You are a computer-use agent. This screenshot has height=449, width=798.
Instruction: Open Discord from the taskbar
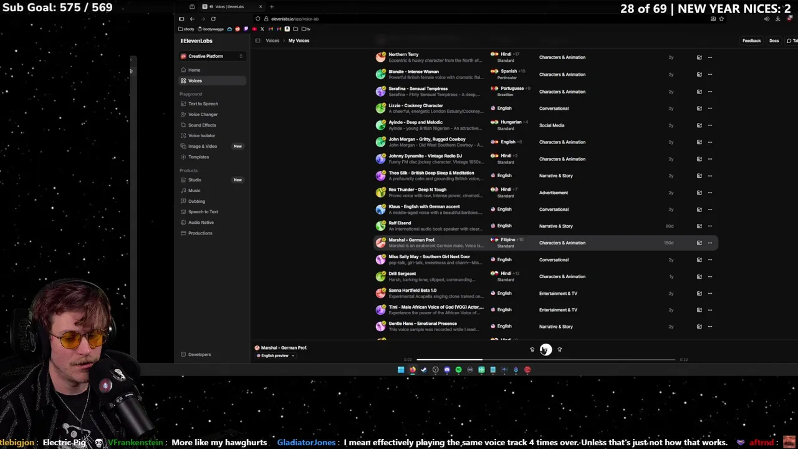(447, 370)
